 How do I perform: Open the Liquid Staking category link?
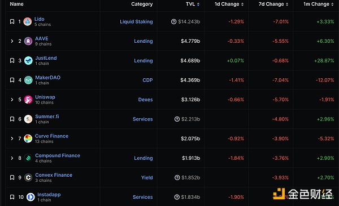tap(136, 21)
